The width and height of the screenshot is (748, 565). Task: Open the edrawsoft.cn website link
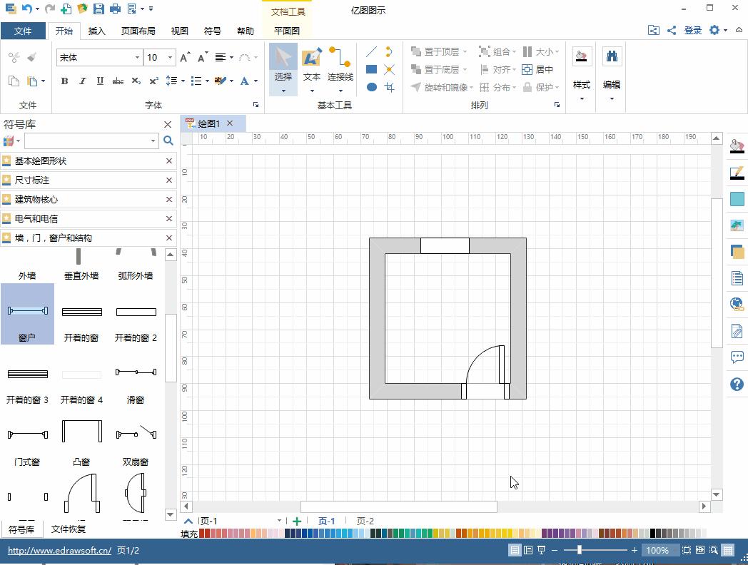(x=59, y=551)
